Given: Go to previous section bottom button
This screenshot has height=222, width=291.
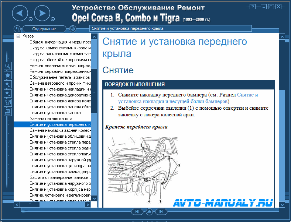Looking at the screenshot, I should click(137, 212).
